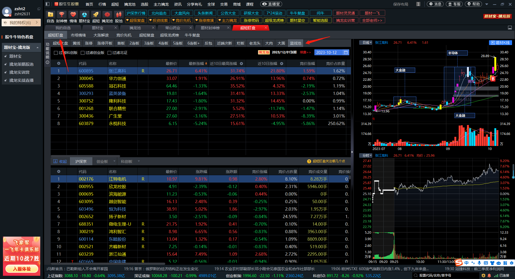Switch to the 擒龙池 document tab
This screenshot has width=515, height=279.
135,28
